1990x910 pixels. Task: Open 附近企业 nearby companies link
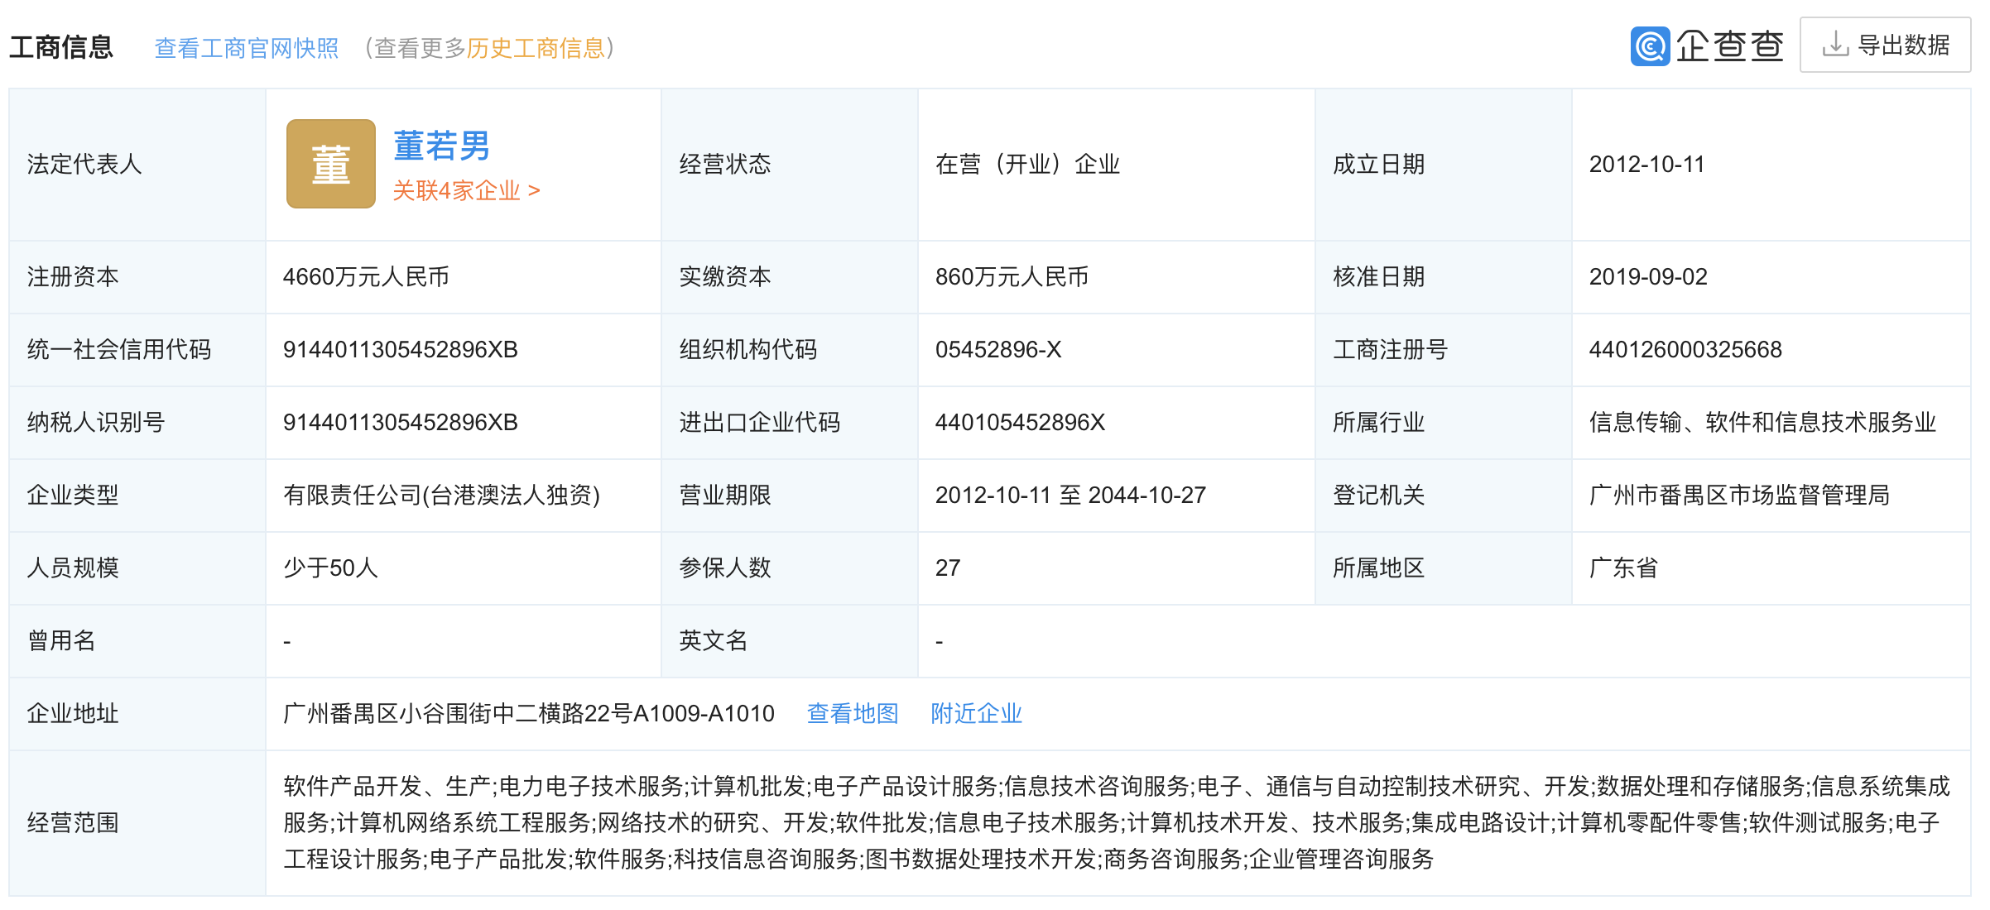976,713
